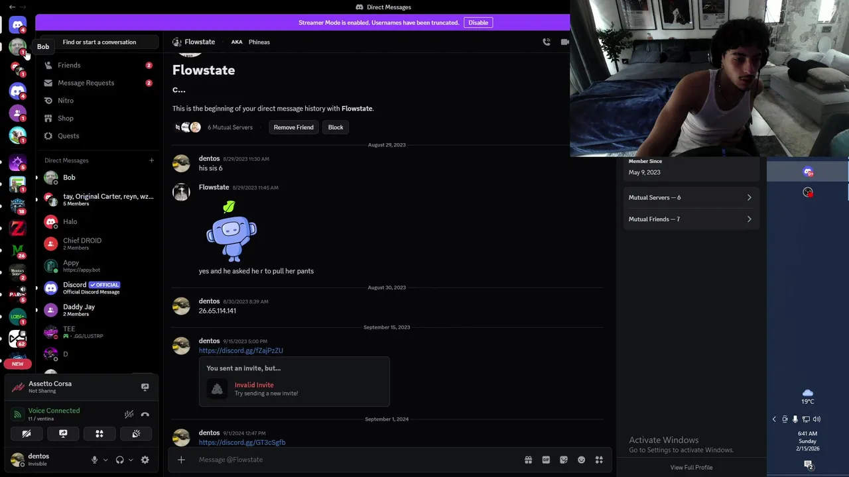This screenshot has width=849, height=477.
Task: Open the sticker picker
Action: 564,460
